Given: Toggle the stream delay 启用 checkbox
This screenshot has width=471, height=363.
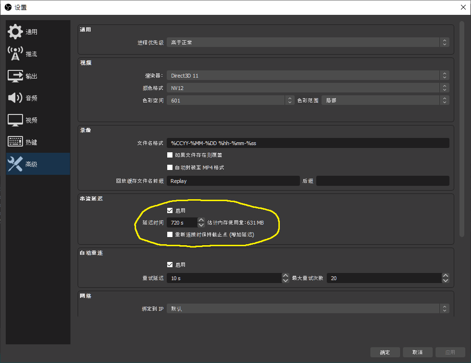Looking at the screenshot, I should (170, 211).
